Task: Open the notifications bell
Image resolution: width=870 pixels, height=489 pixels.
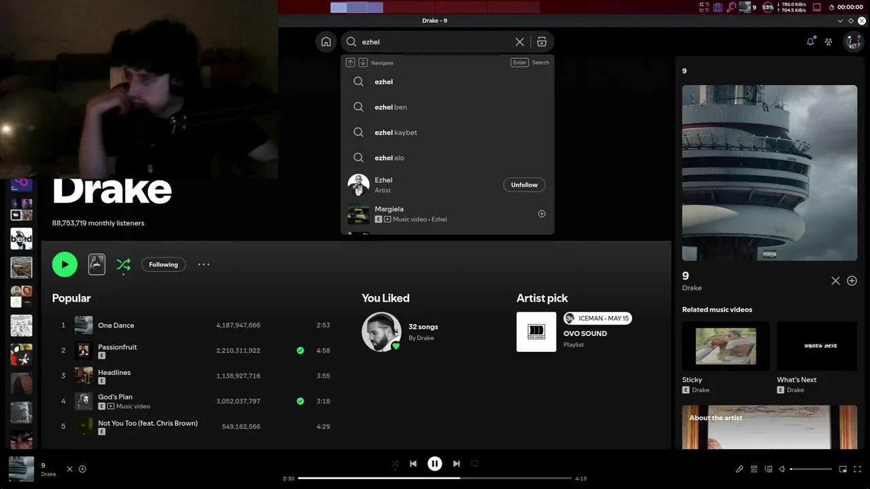Action: [810, 41]
